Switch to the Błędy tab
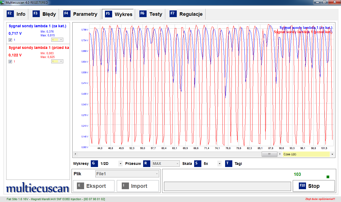341x202 pixels. (x=44, y=14)
